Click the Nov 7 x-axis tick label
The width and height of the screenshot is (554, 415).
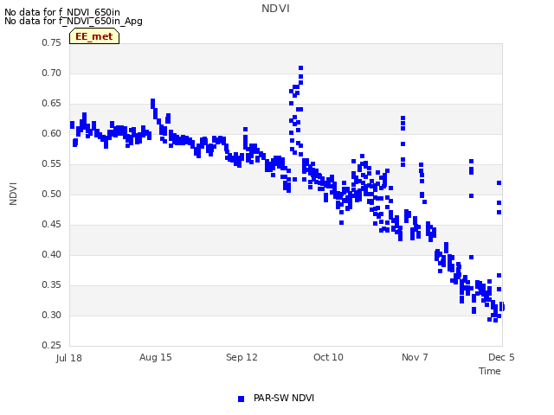pos(415,357)
